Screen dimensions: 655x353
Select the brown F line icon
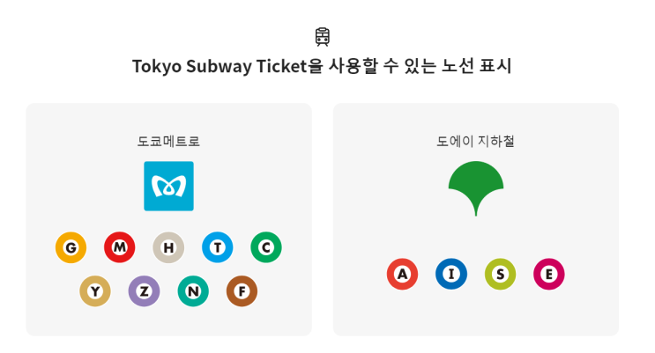[x=242, y=290]
